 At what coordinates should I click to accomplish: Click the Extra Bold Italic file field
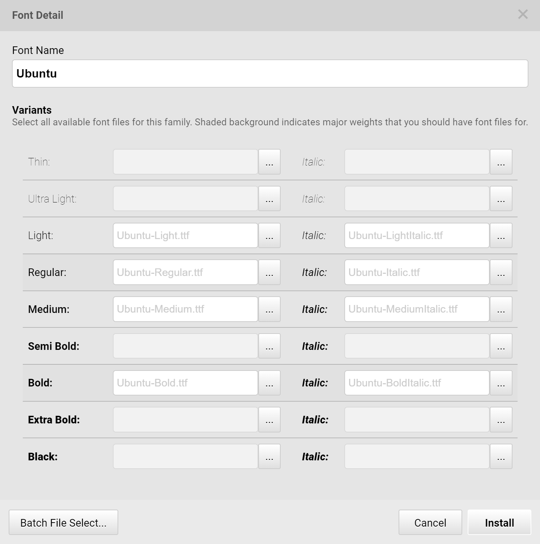tap(417, 420)
